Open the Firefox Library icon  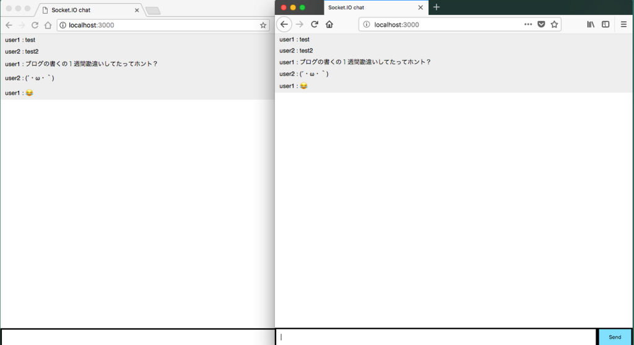(591, 24)
